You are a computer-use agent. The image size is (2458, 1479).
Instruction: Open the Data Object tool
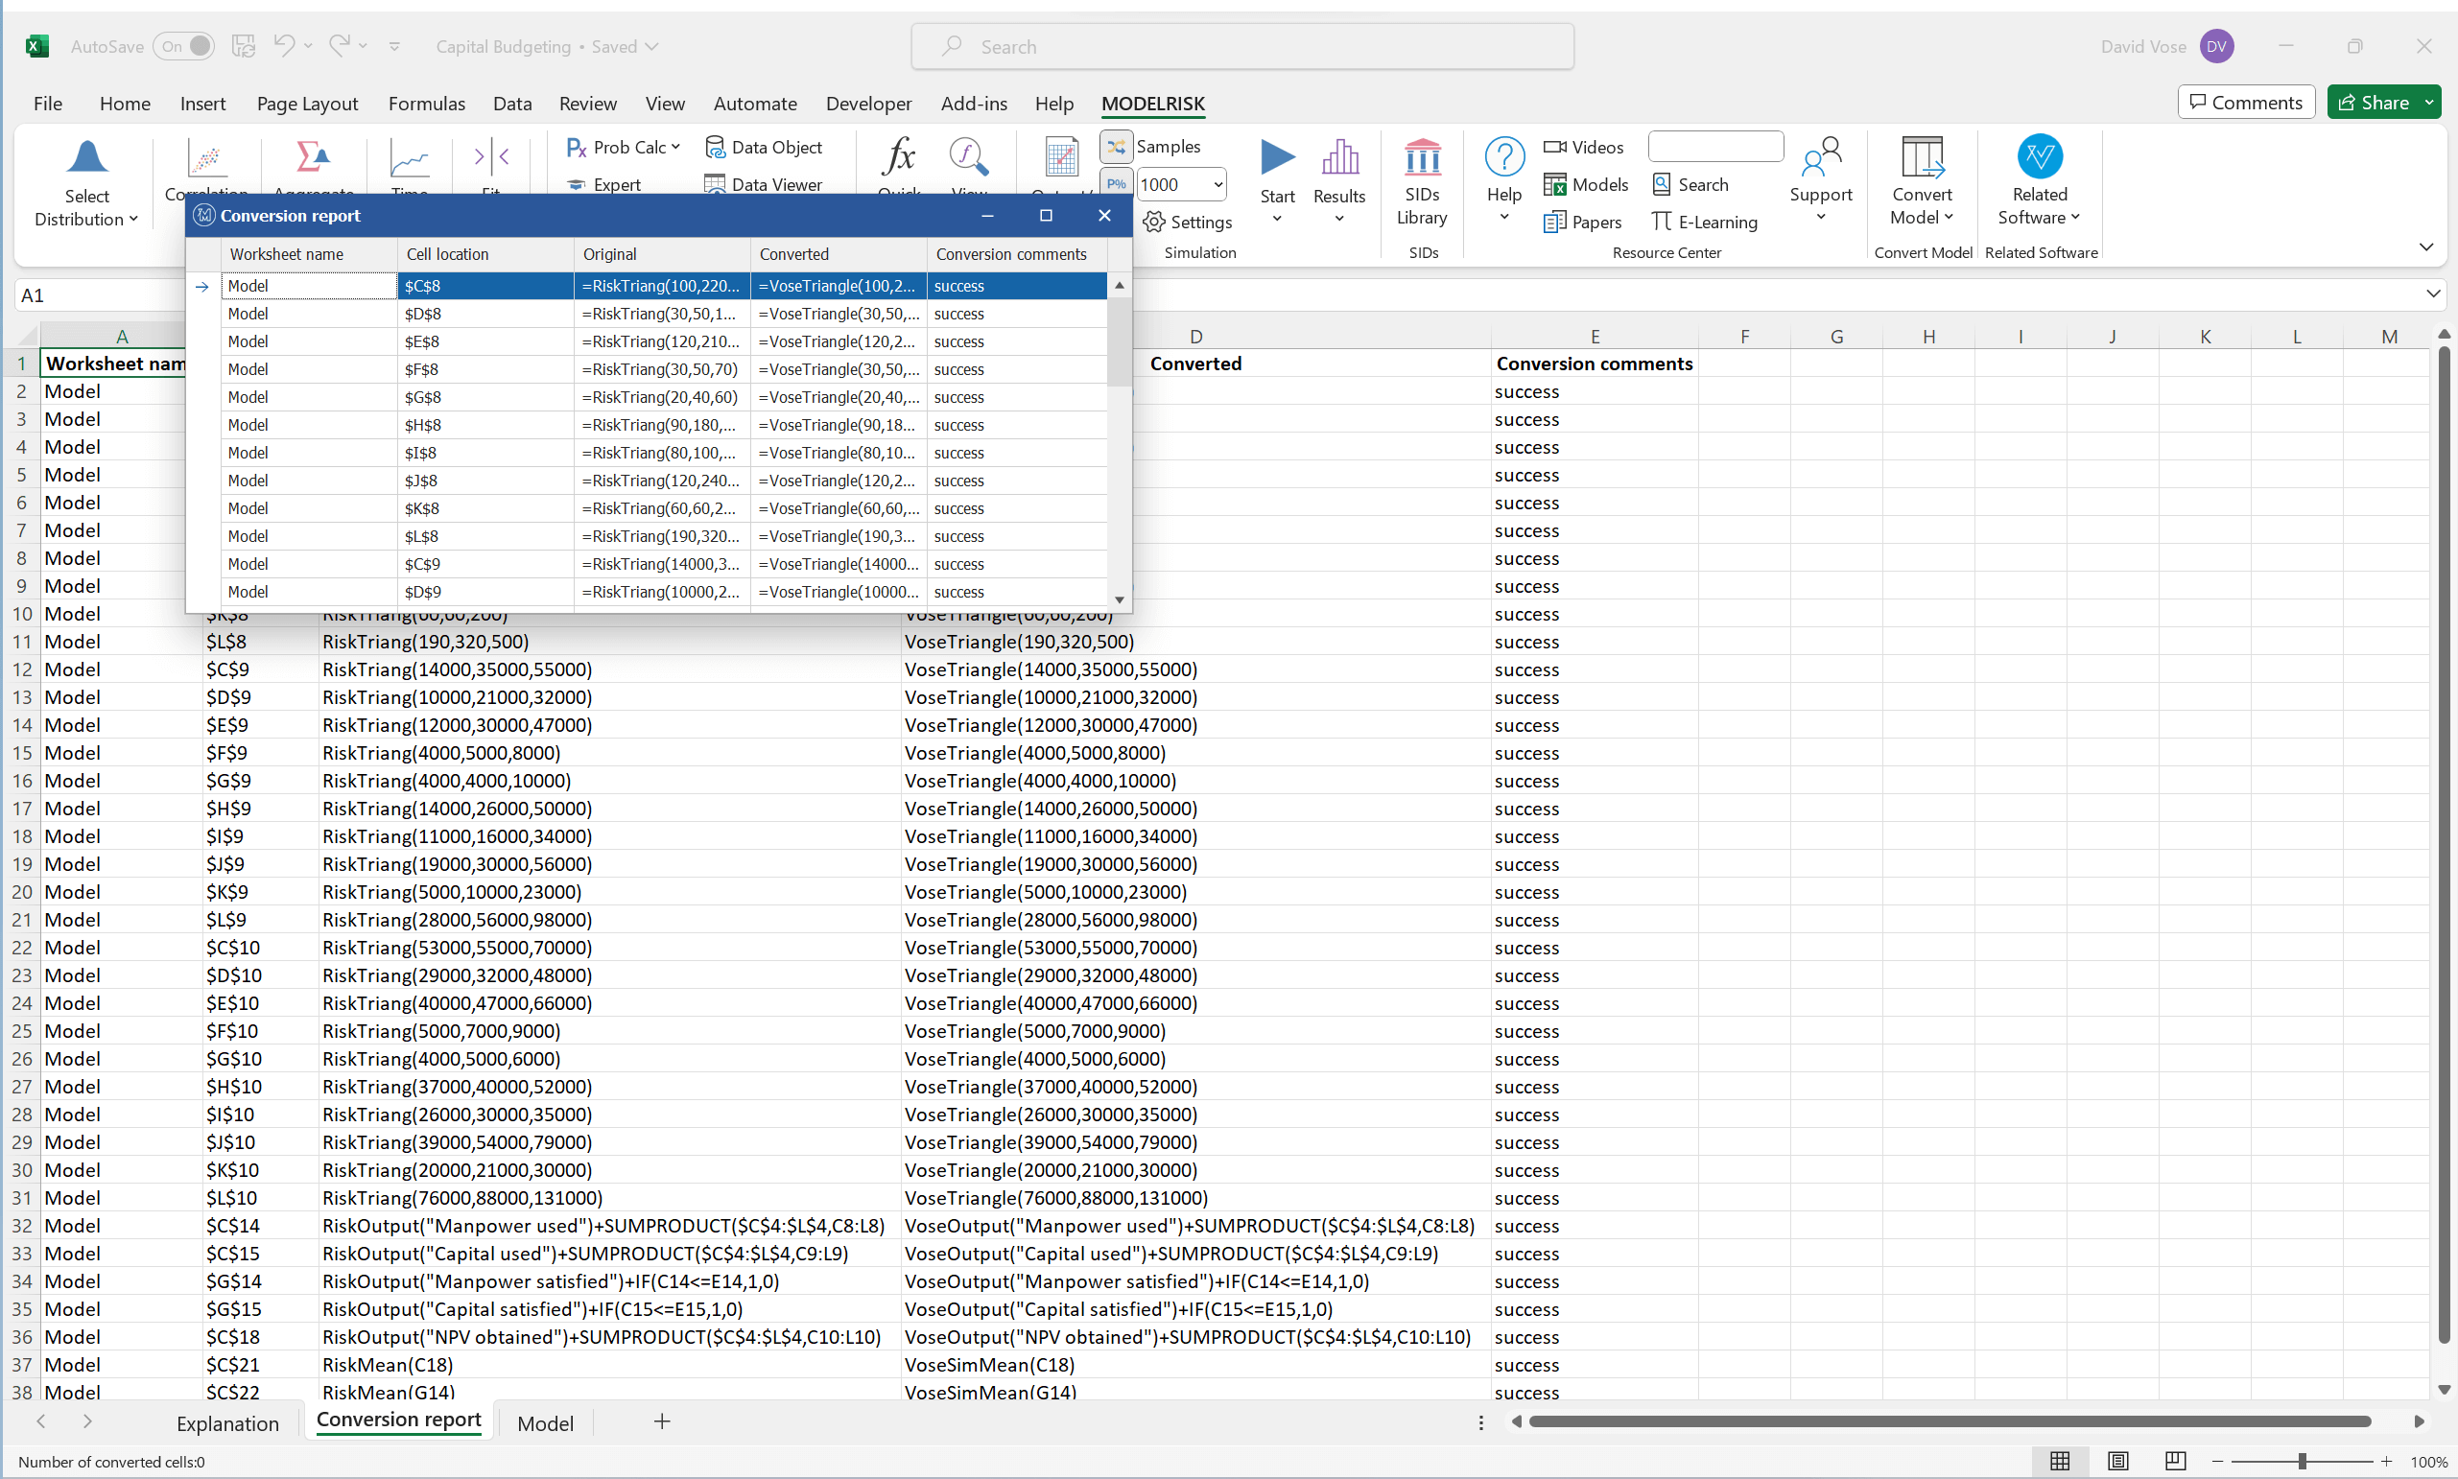click(765, 147)
